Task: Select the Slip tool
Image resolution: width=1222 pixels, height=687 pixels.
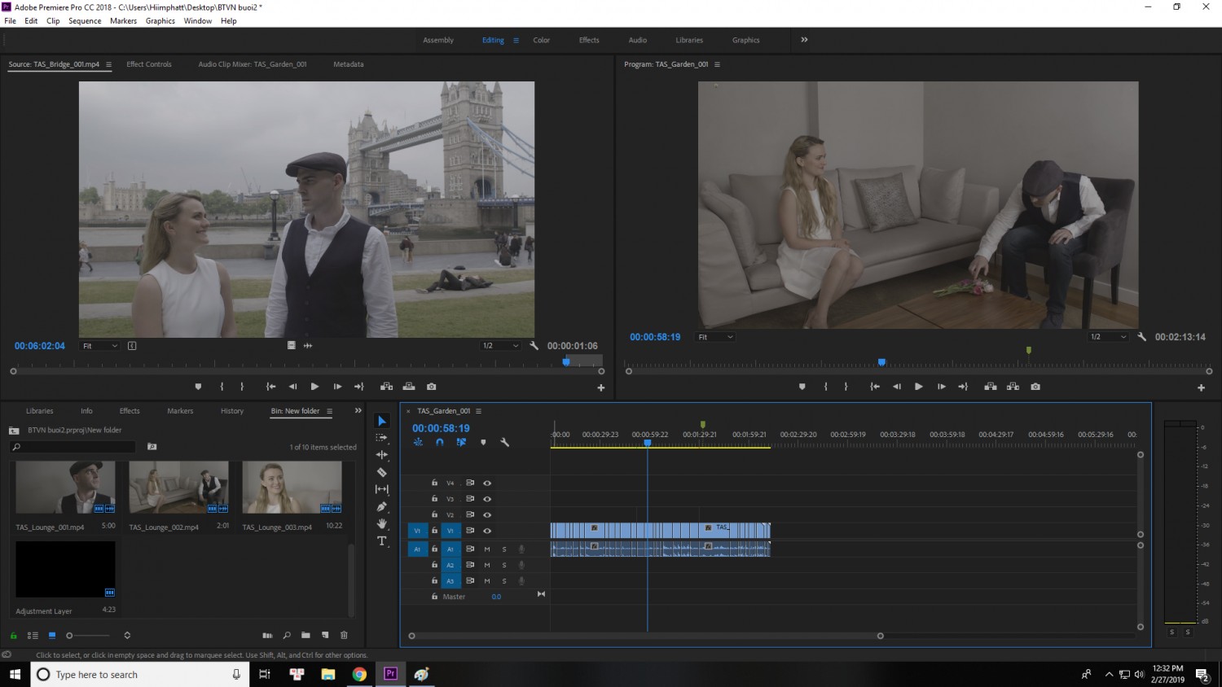Action: click(382, 489)
